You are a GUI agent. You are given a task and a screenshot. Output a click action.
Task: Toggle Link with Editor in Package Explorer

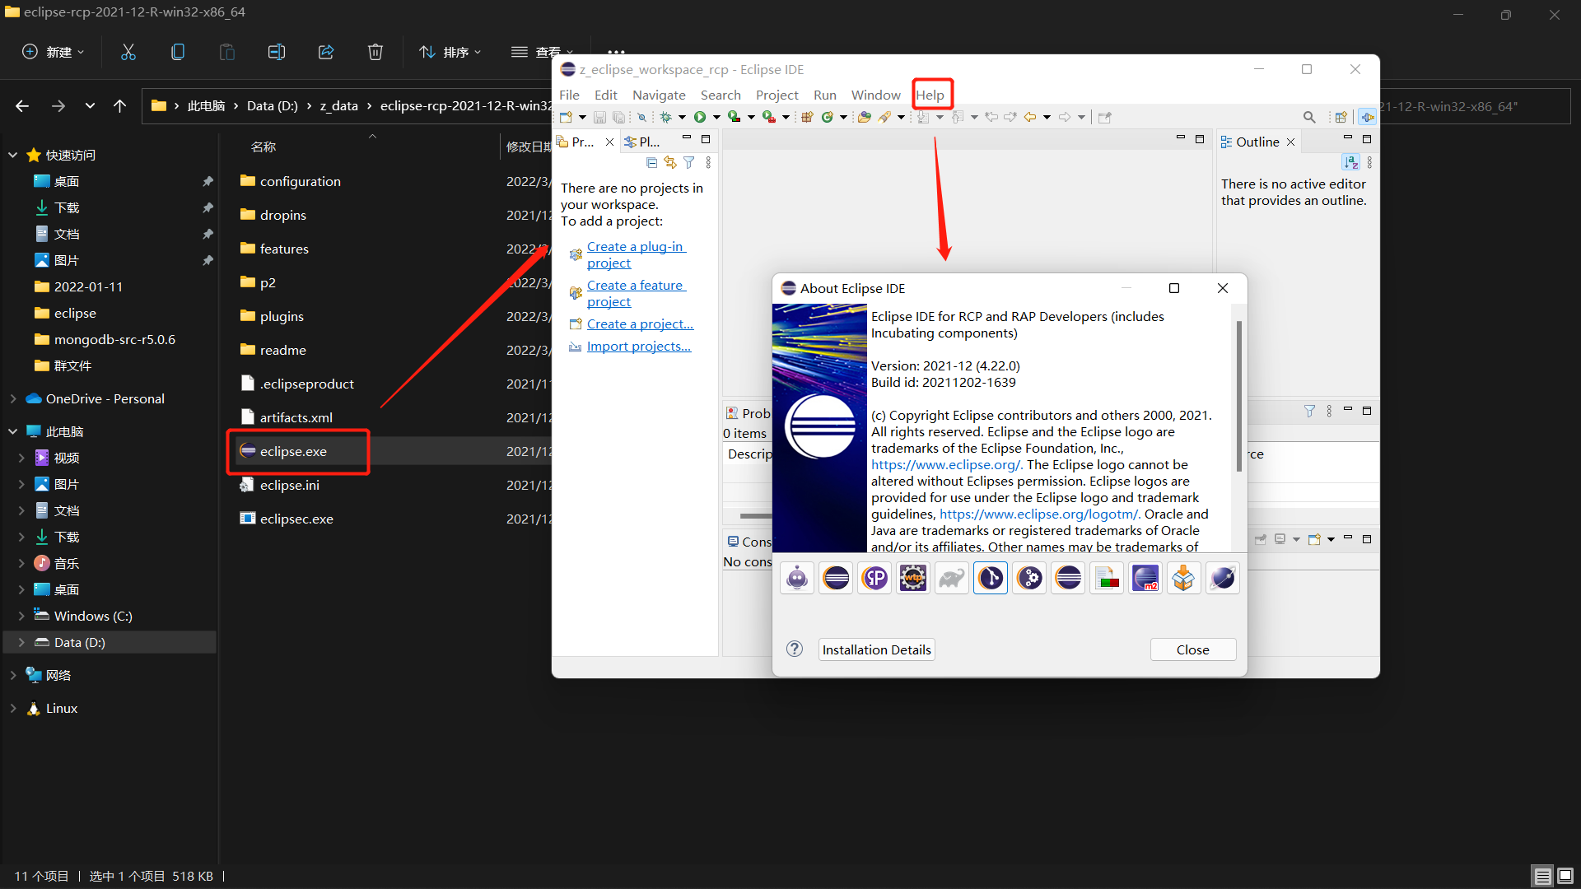(669, 162)
